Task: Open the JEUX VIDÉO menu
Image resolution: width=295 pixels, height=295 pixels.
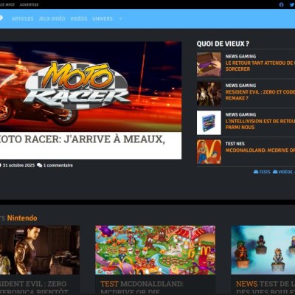Action: coord(52,18)
